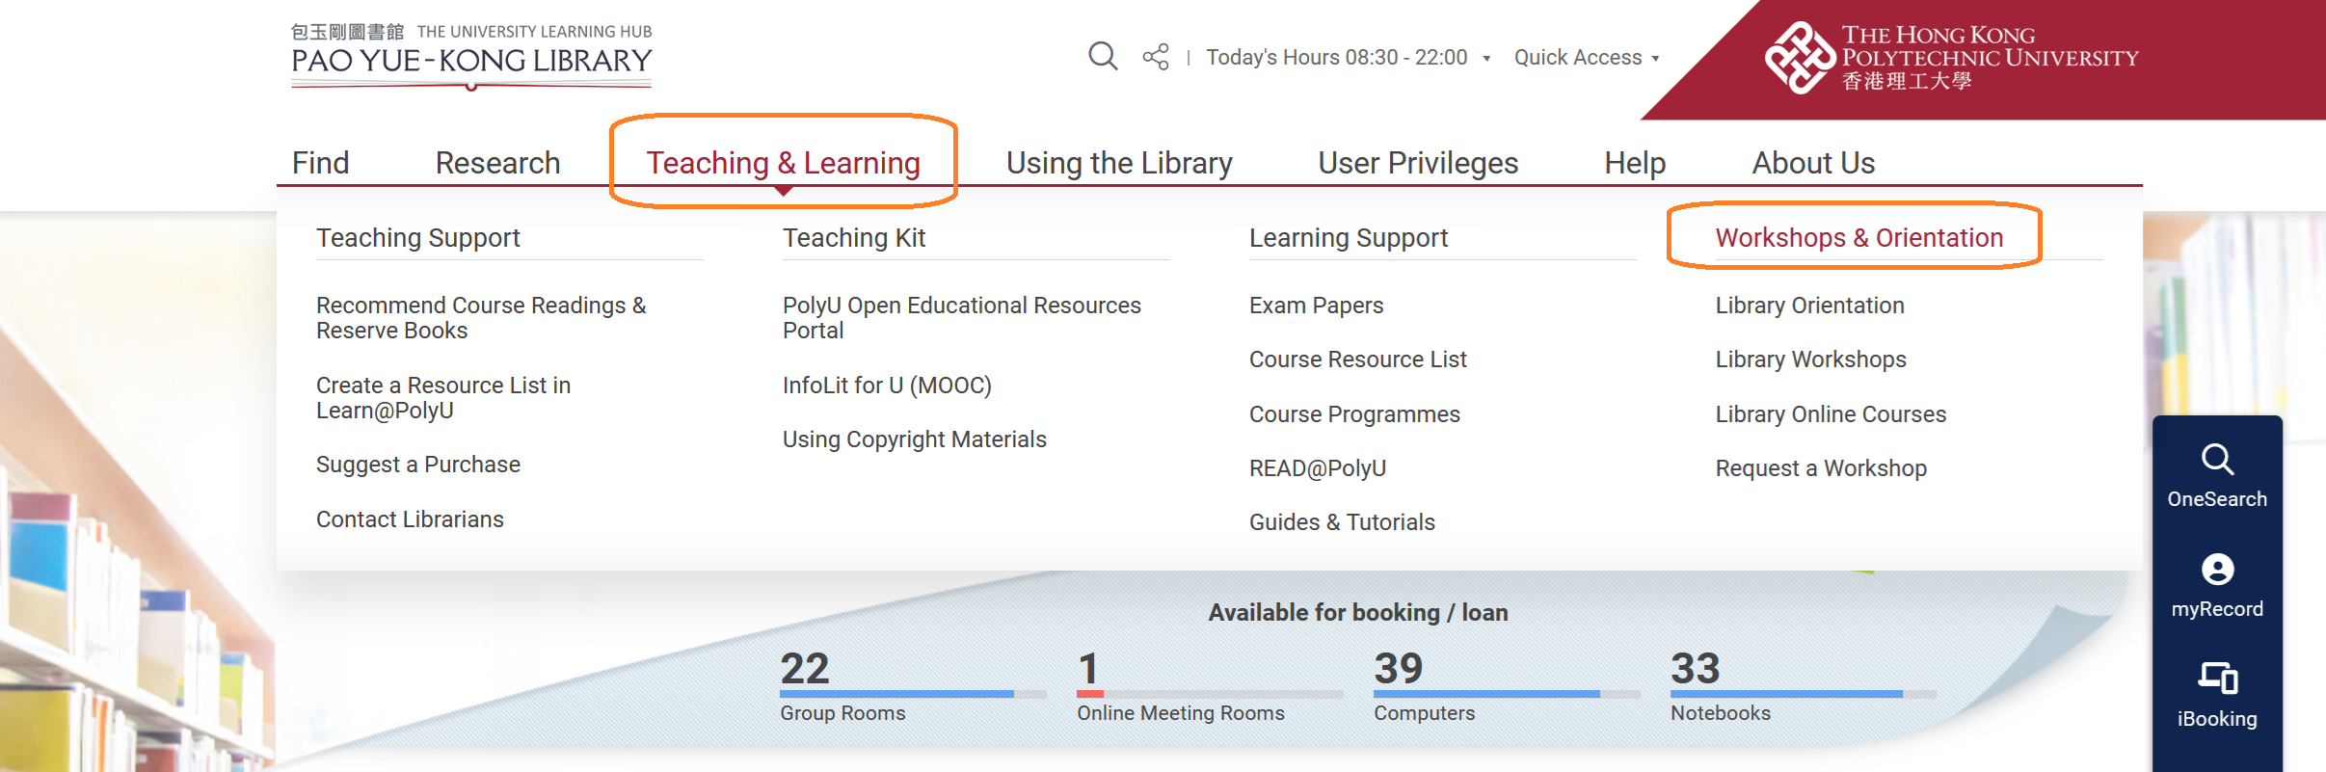Open PolyU Open Educational Resources Portal
This screenshot has height=772, width=2326.
962,318
